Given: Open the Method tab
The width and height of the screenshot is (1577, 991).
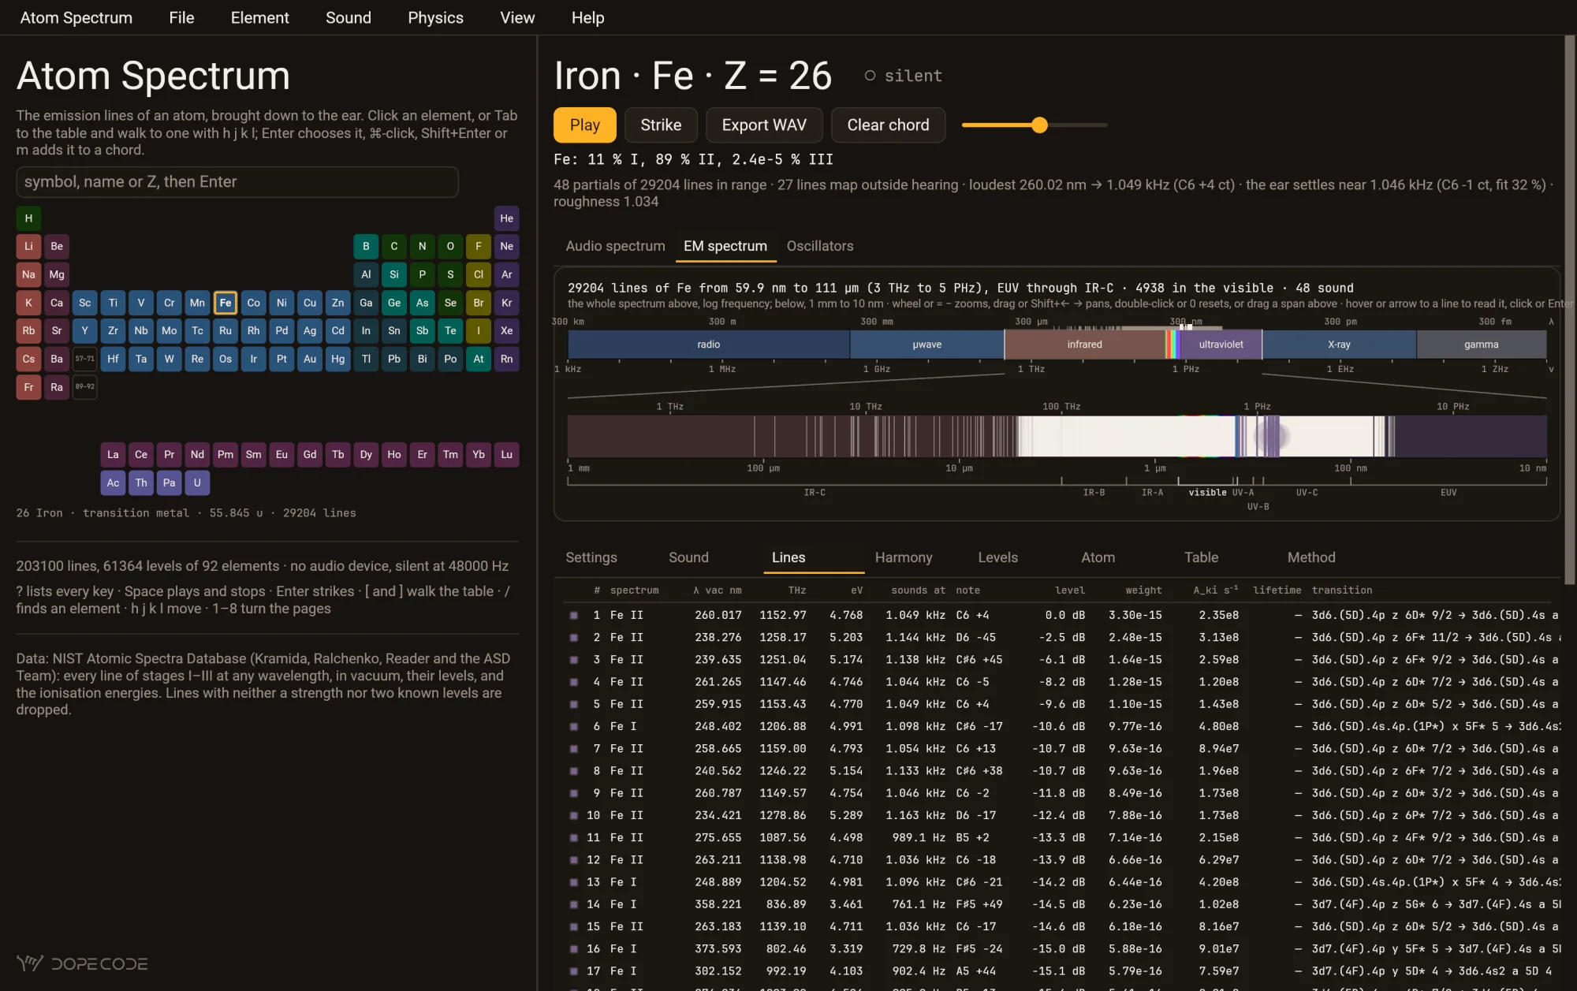Looking at the screenshot, I should [1311, 557].
